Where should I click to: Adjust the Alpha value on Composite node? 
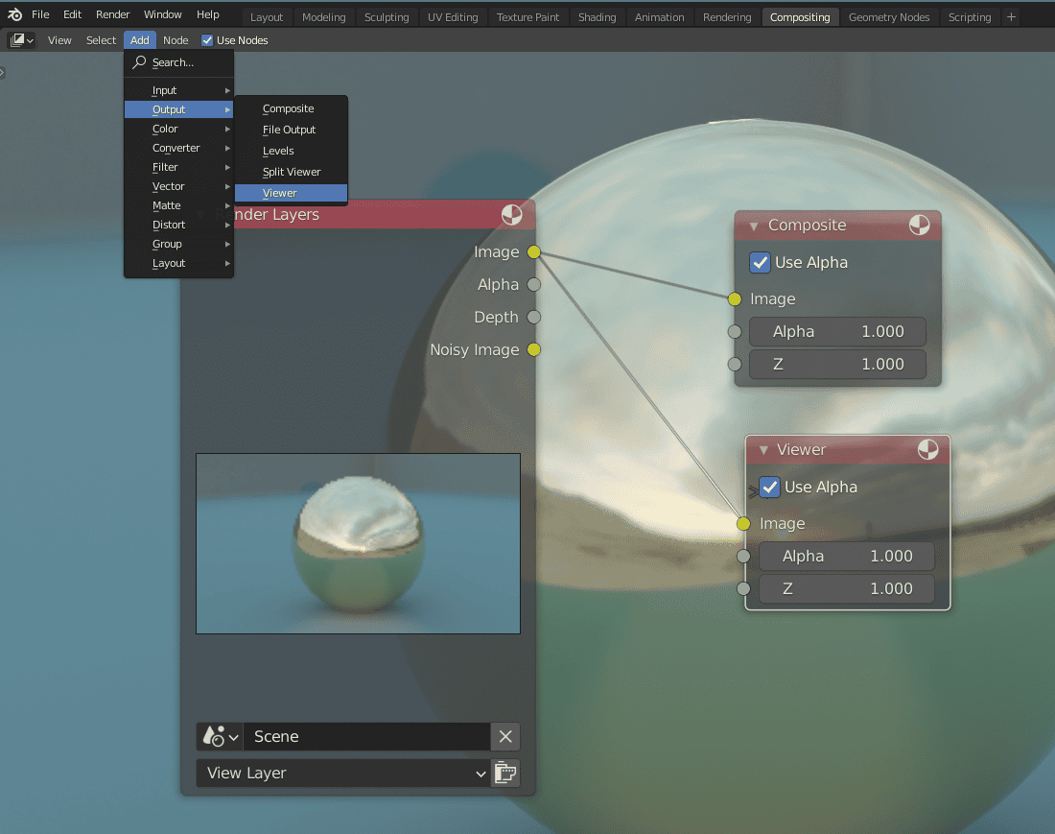pos(837,331)
